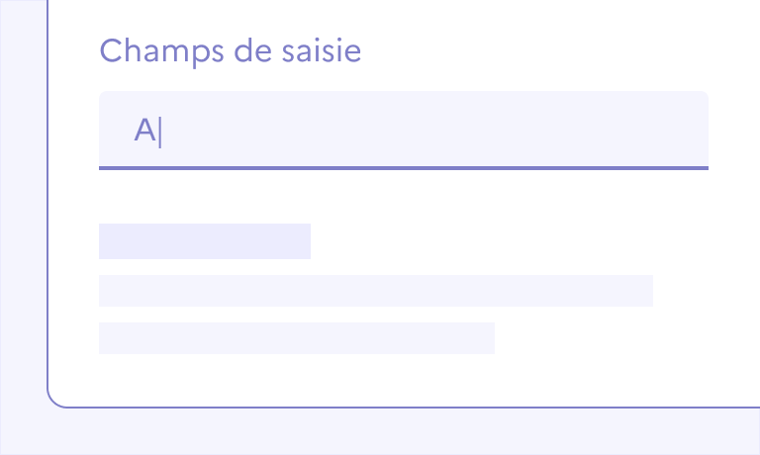Click the "Champs de saisie" label
Image resolution: width=760 pixels, height=455 pixels.
[231, 51]
